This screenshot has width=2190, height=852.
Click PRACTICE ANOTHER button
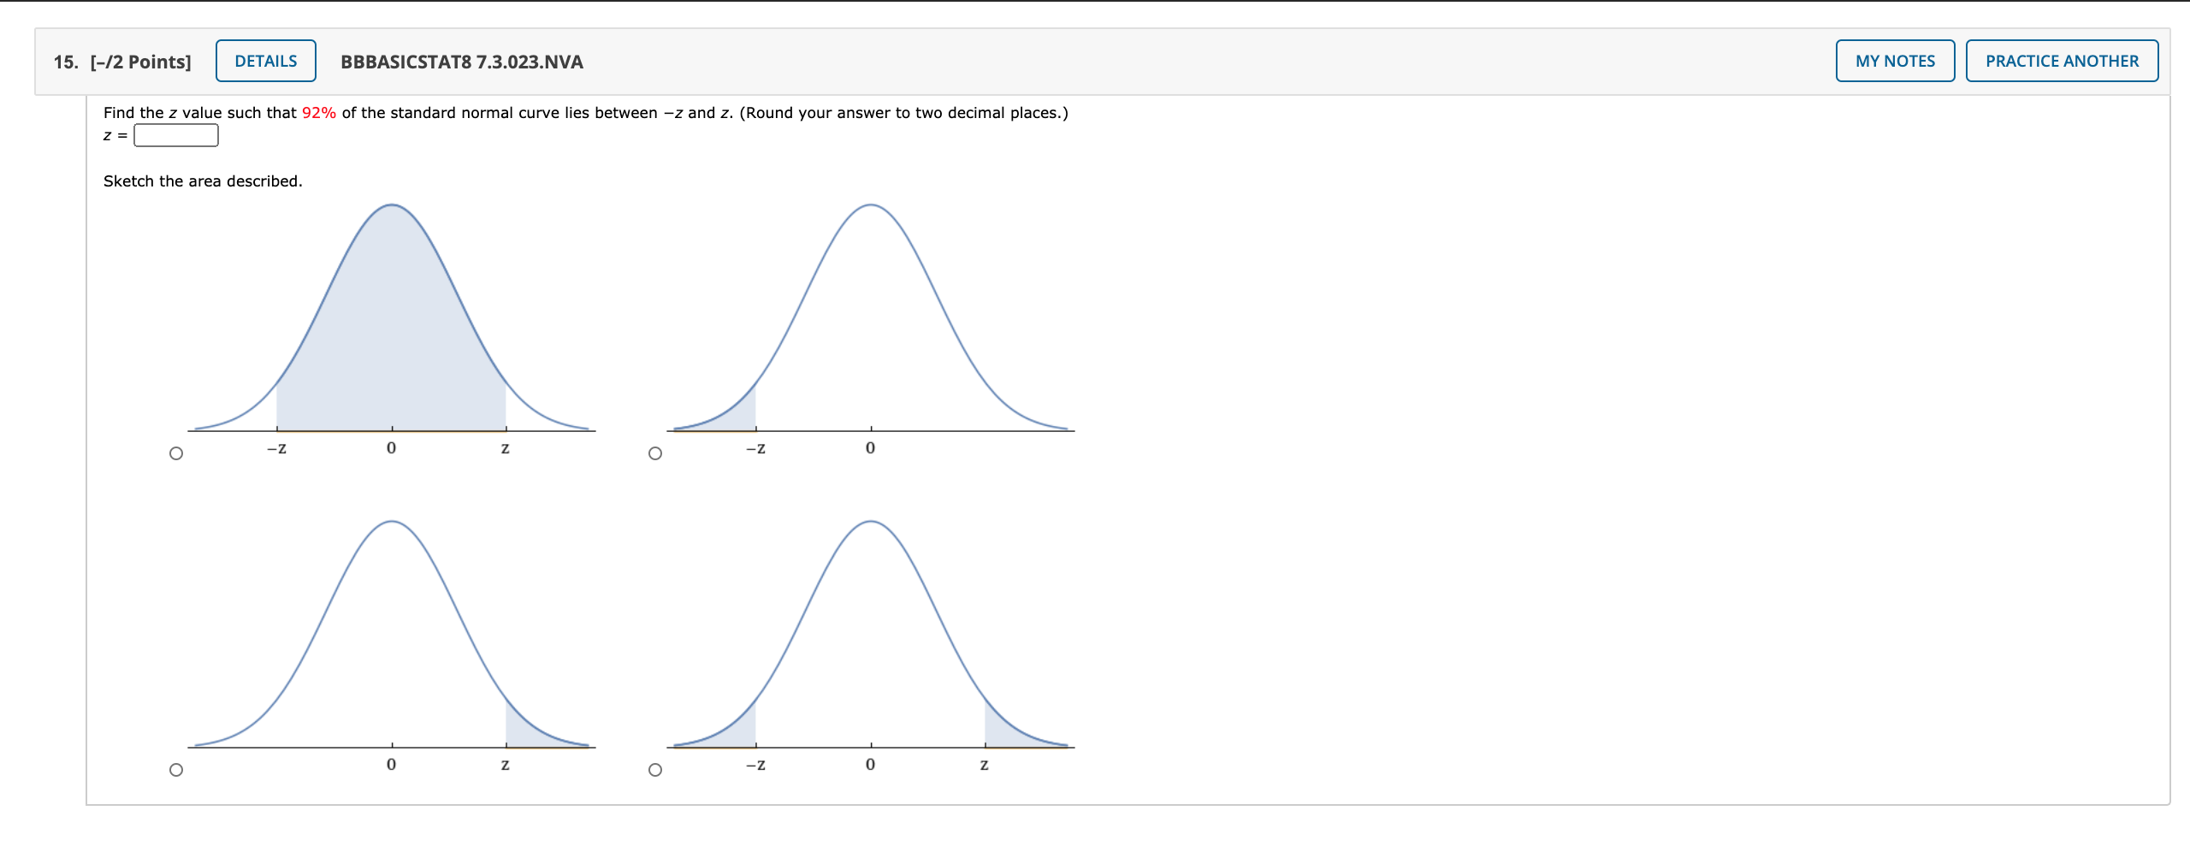[x=2062, y=61]
